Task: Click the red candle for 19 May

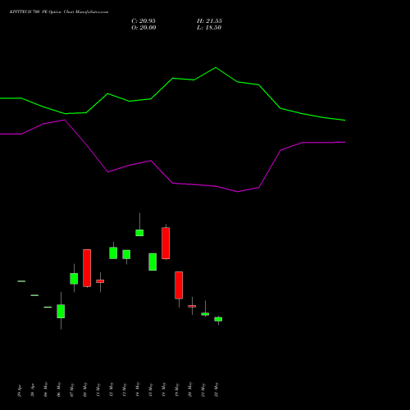Action: coord(179,285)
